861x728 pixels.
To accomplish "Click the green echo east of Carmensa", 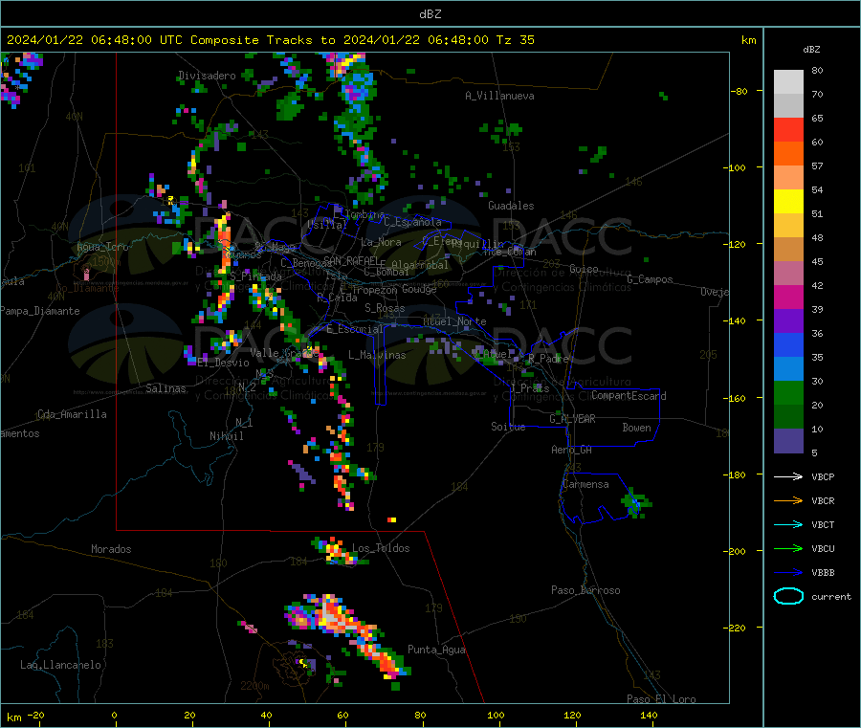I will coord(636,502).
